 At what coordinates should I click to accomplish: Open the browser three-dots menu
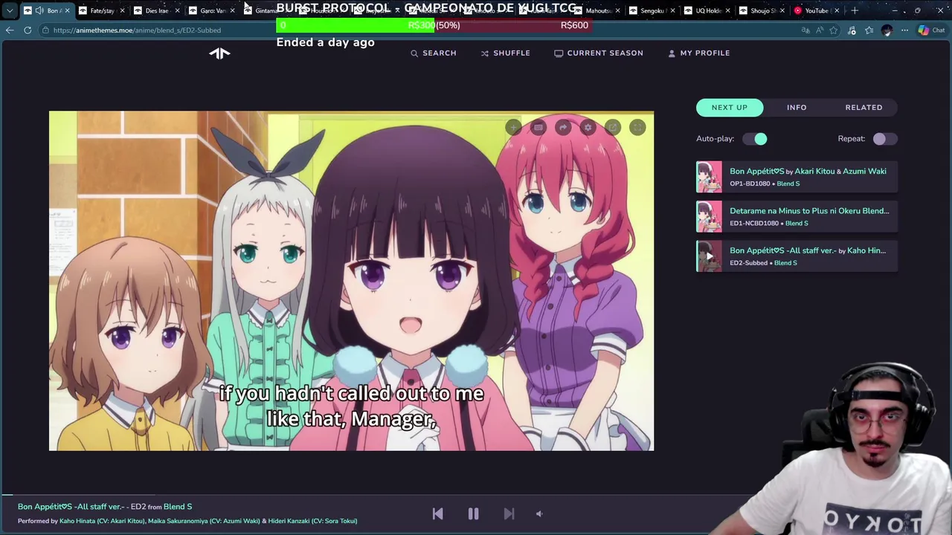point(904,30)
